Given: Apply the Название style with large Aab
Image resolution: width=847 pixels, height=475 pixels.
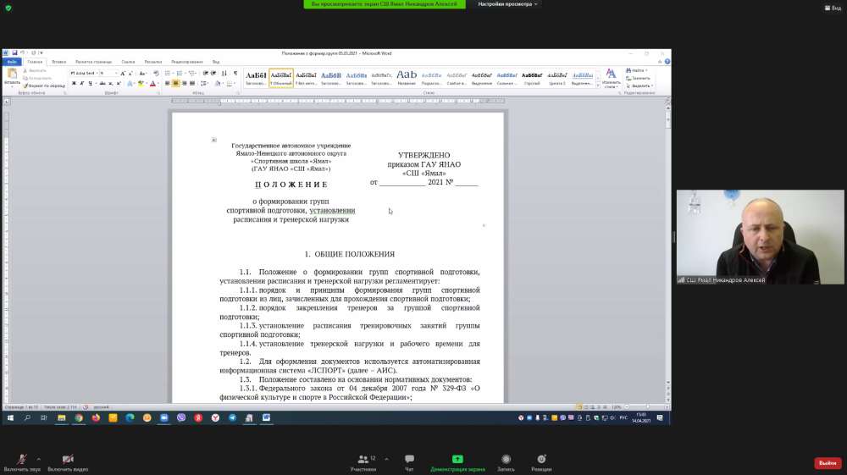Looking at the screenshot, I should [x=407, y=78].
